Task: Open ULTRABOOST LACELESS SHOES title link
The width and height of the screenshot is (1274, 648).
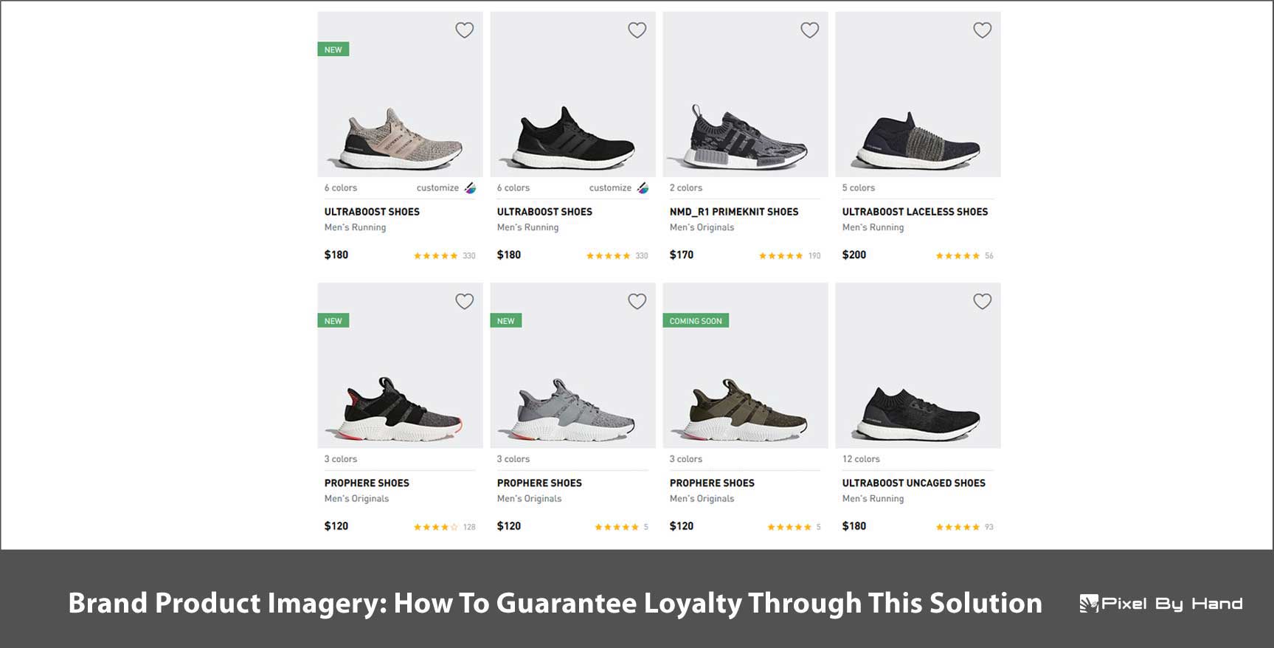Action: click(915, 212)
